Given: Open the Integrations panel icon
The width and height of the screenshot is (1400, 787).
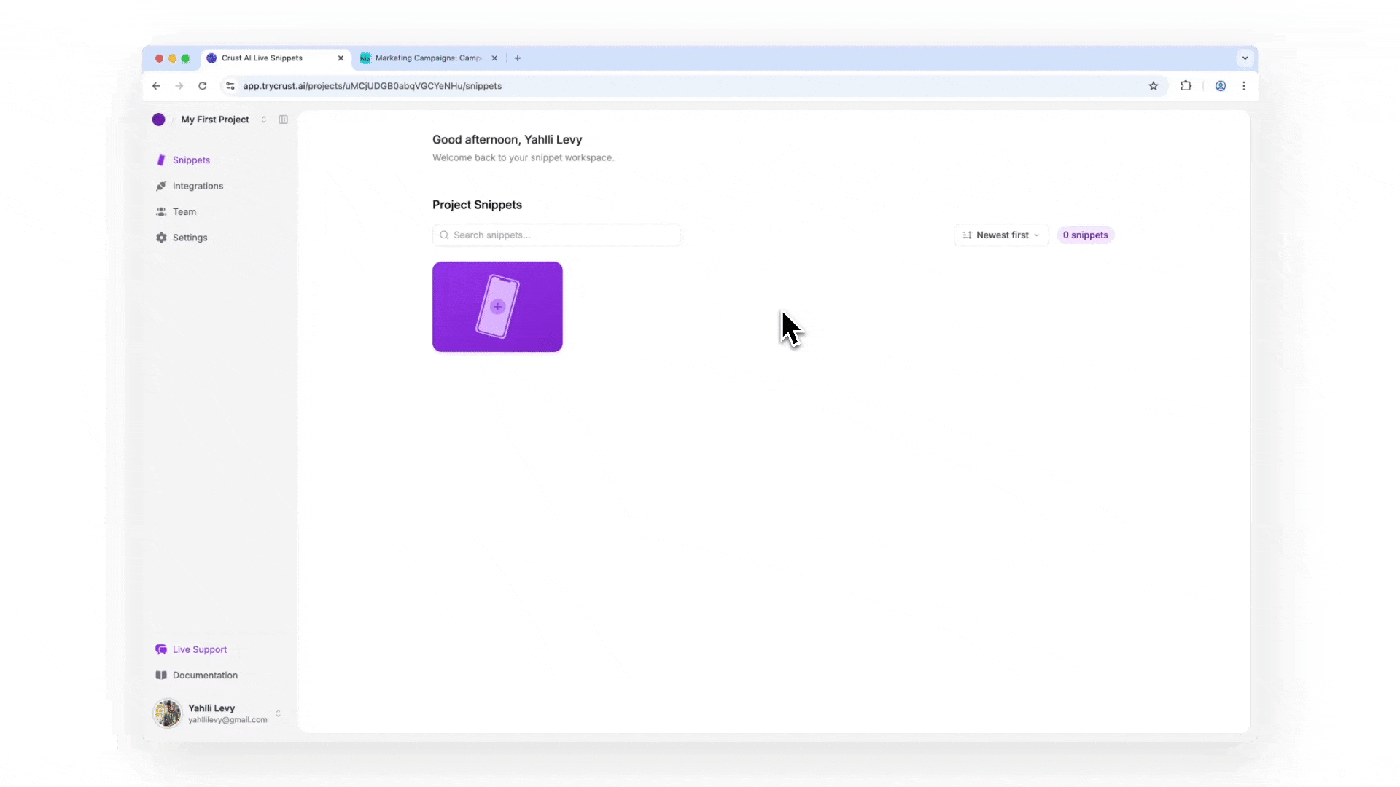Looking at the screenshot, I should (160, 186).
